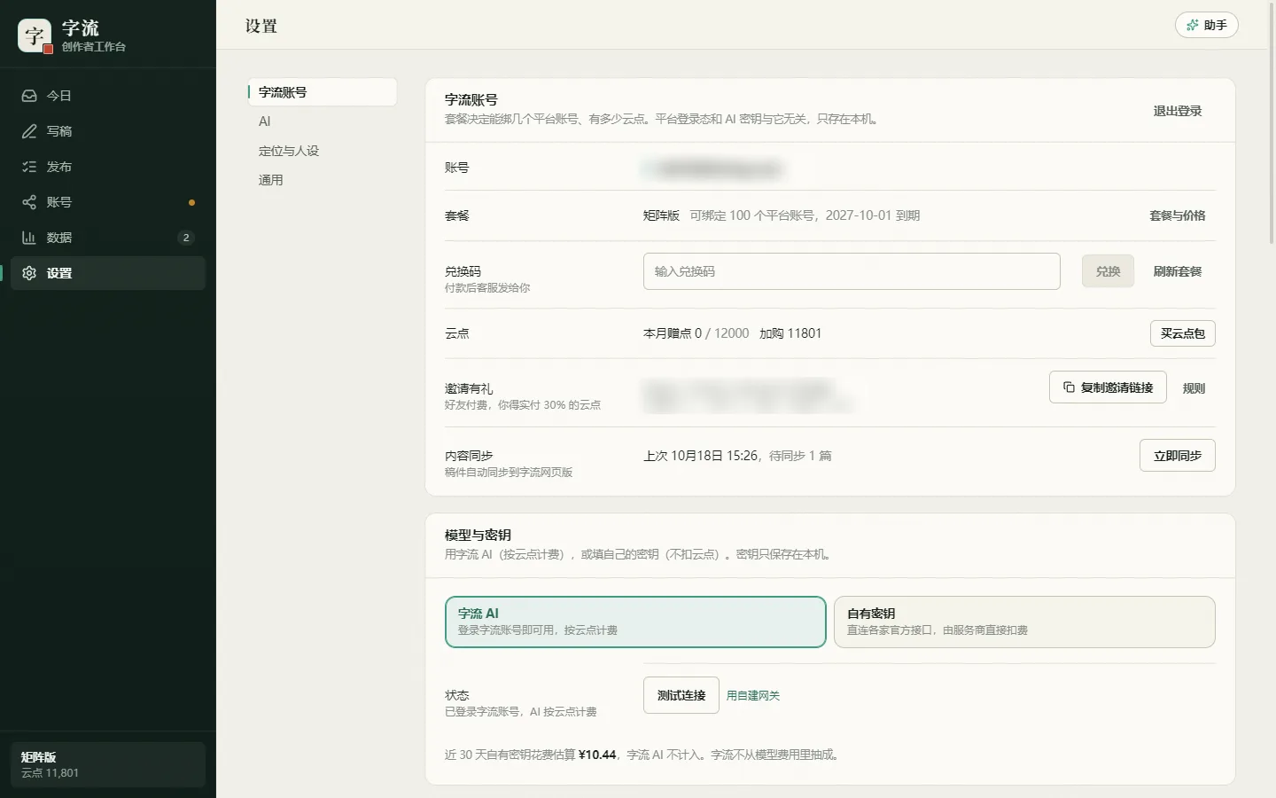Click the 输入兑换码 input field
1276x798 pixels.
852,271
